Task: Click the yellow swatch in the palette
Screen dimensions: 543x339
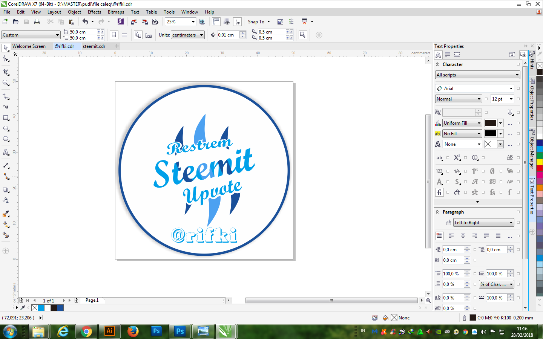Action: pos(540,162)
